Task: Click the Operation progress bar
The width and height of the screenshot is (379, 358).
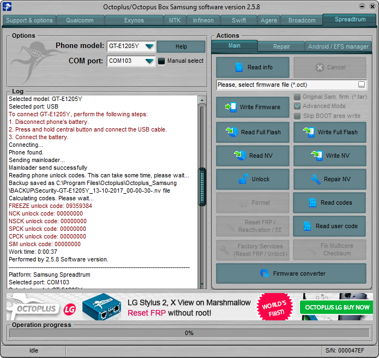Action: [x=189, y=333]
